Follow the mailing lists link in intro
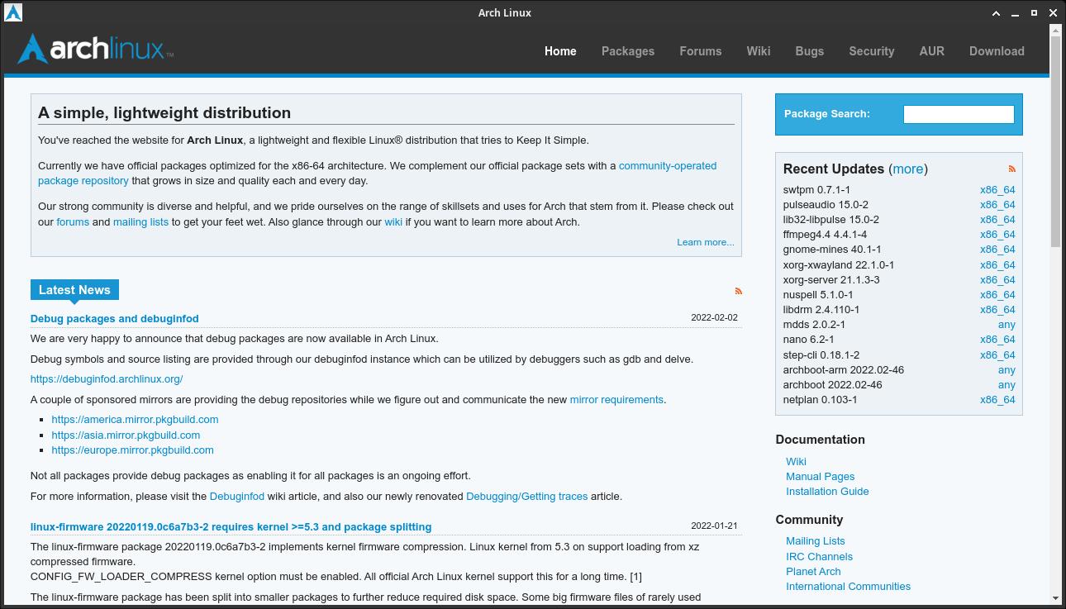 click(x=140, y=221)
